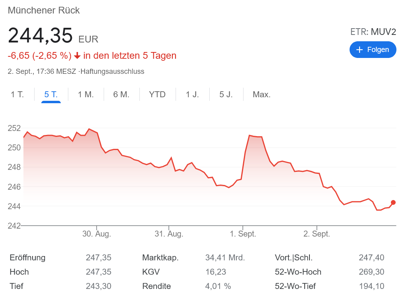Click the plus icon in Folgen button

tap(359, 50)
